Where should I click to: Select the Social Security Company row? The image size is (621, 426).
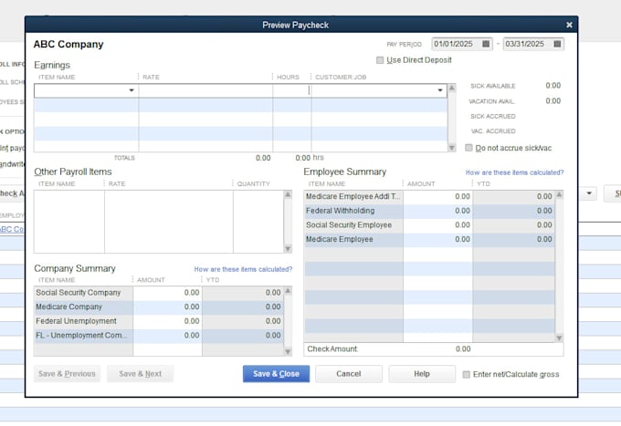point(159,293)
